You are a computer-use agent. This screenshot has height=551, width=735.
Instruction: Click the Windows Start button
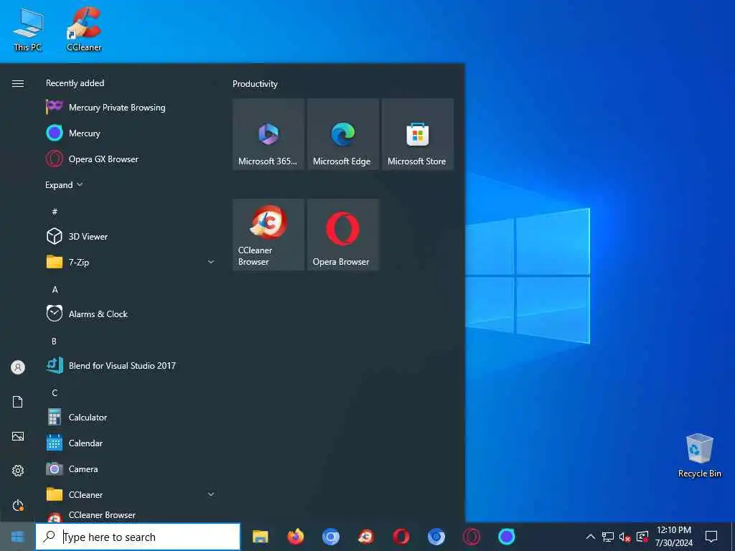coord(17,537)
